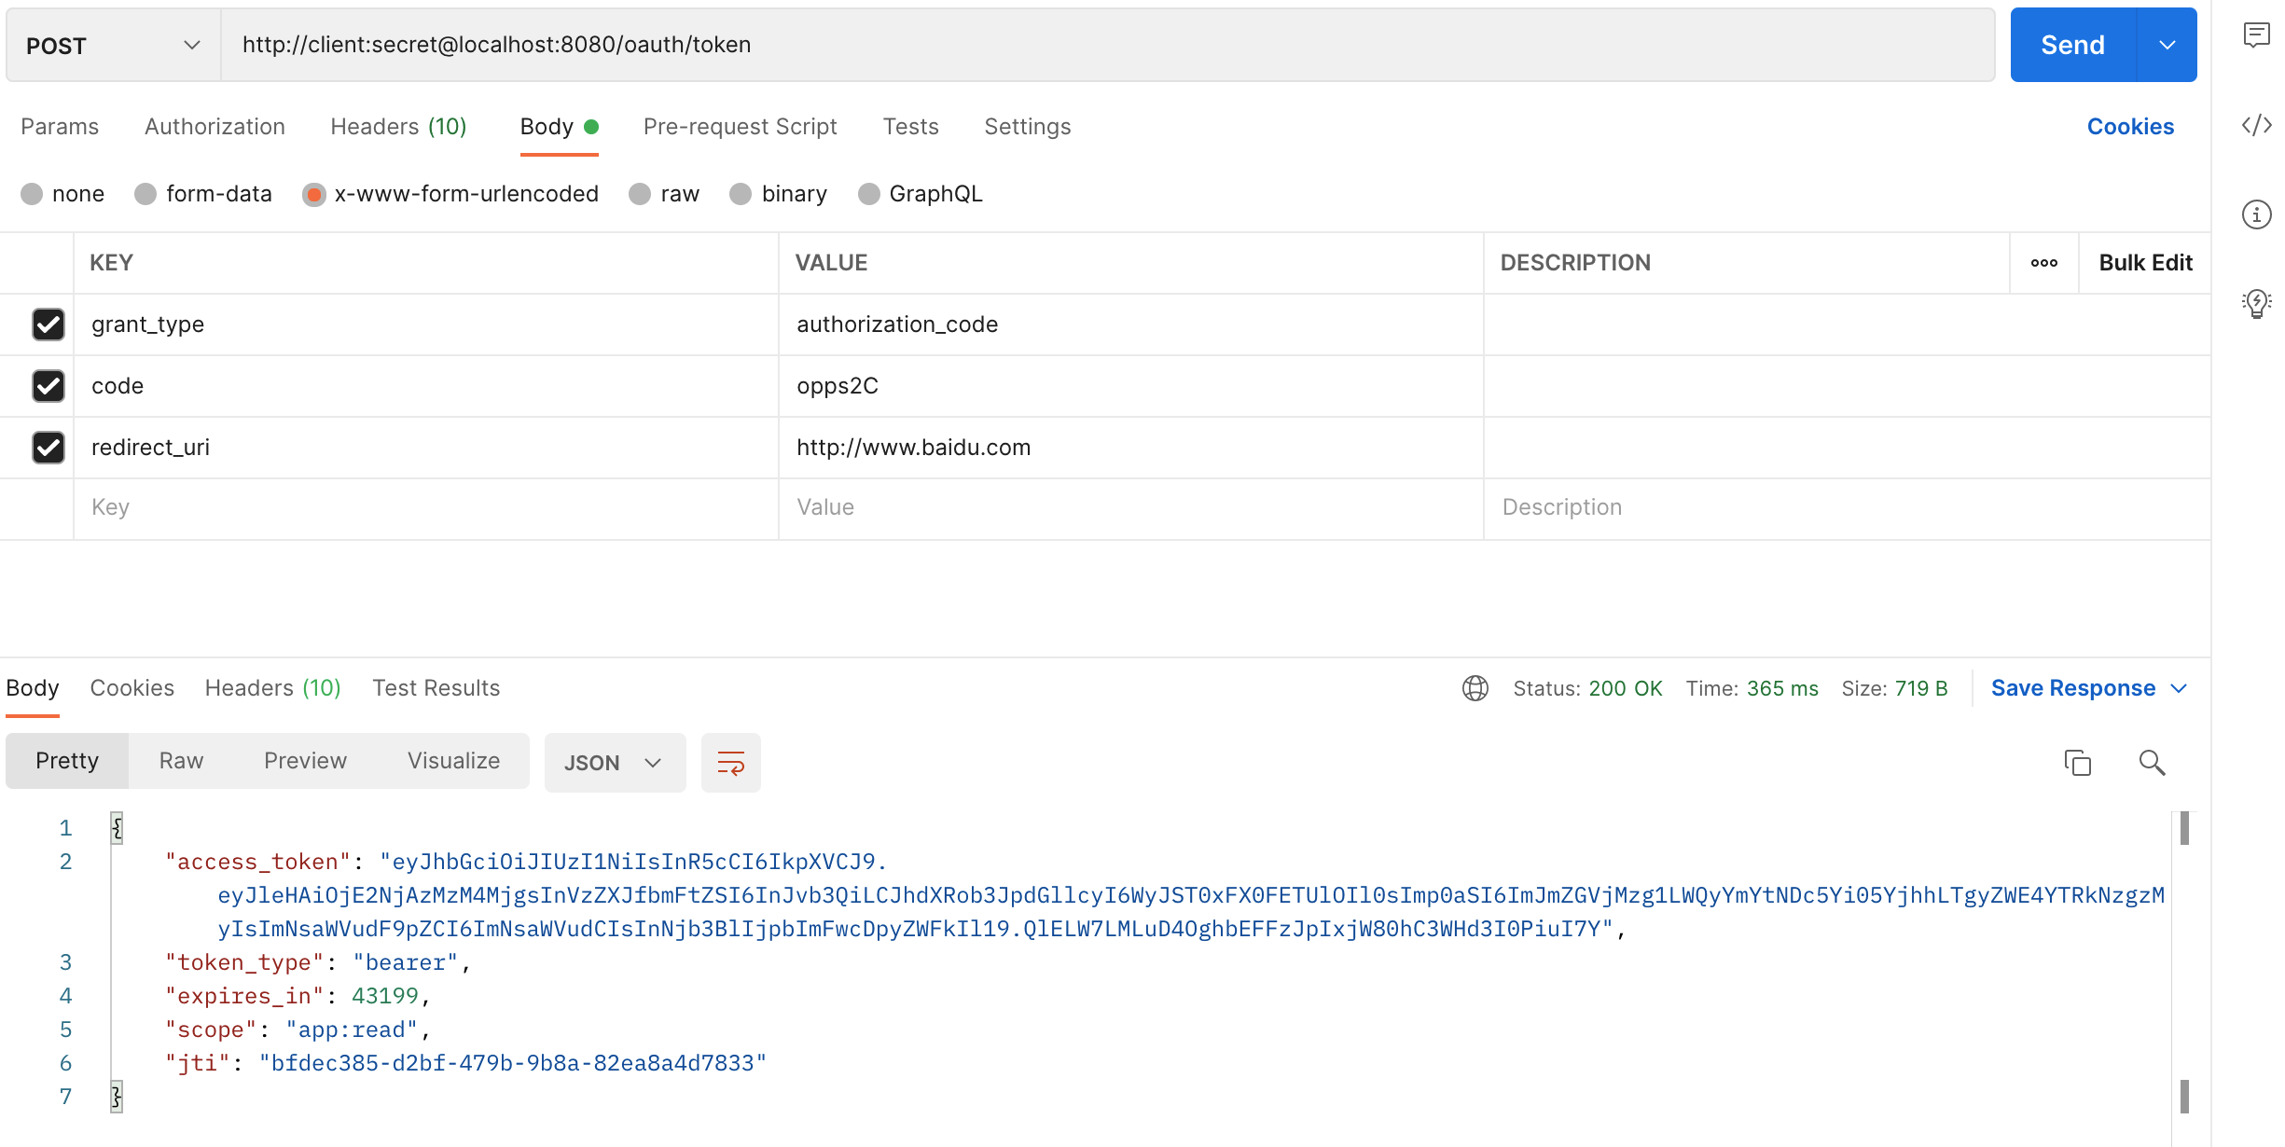Image resolution: width=2285 pixels, height=1147 pixels.
Task: Open the code snippet icon
Action: point(2256,125)
